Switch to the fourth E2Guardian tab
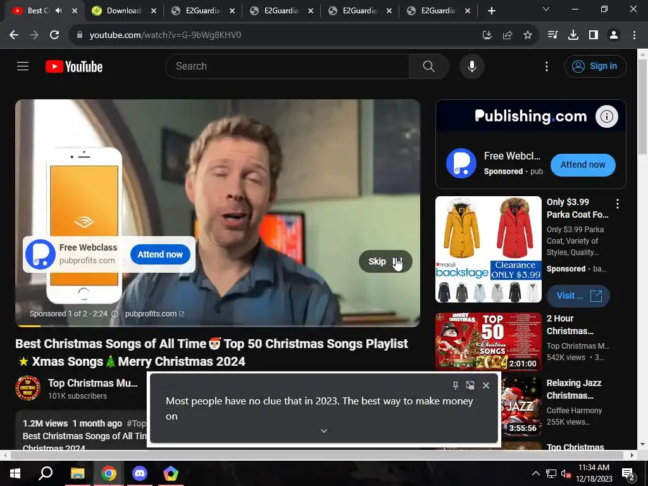The width and height of the screenshot is (648, 486). 438,11
